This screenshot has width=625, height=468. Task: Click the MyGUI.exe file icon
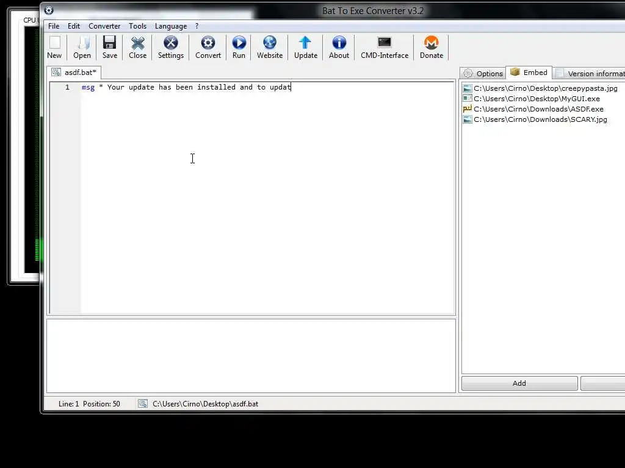pyautogui.click(x=468, y=99)
